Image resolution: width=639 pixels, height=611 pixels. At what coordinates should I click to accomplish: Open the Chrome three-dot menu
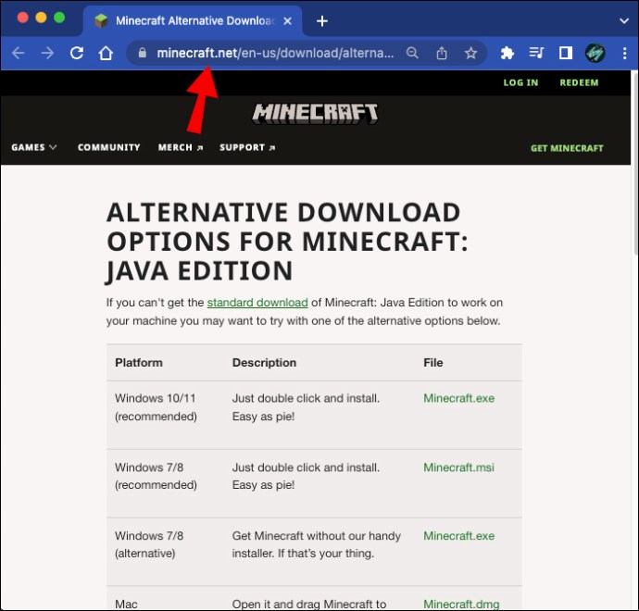tap(624, 53)
